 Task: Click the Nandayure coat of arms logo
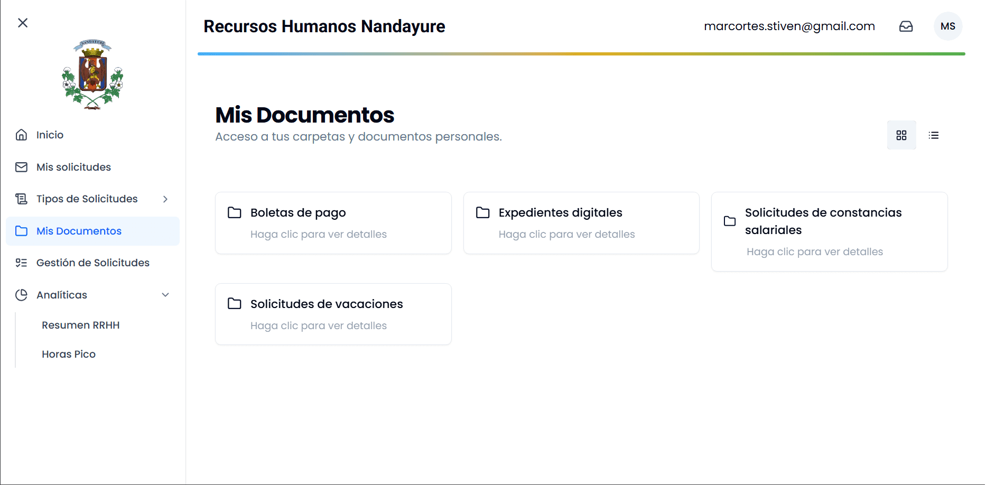(92, 74)
